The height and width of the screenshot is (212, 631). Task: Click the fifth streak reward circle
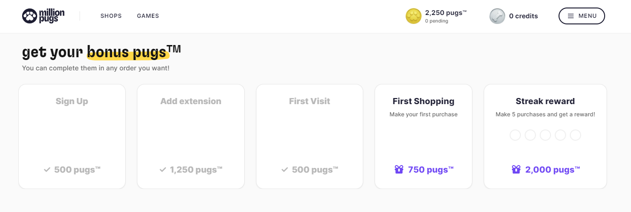[x=575, y=135]
